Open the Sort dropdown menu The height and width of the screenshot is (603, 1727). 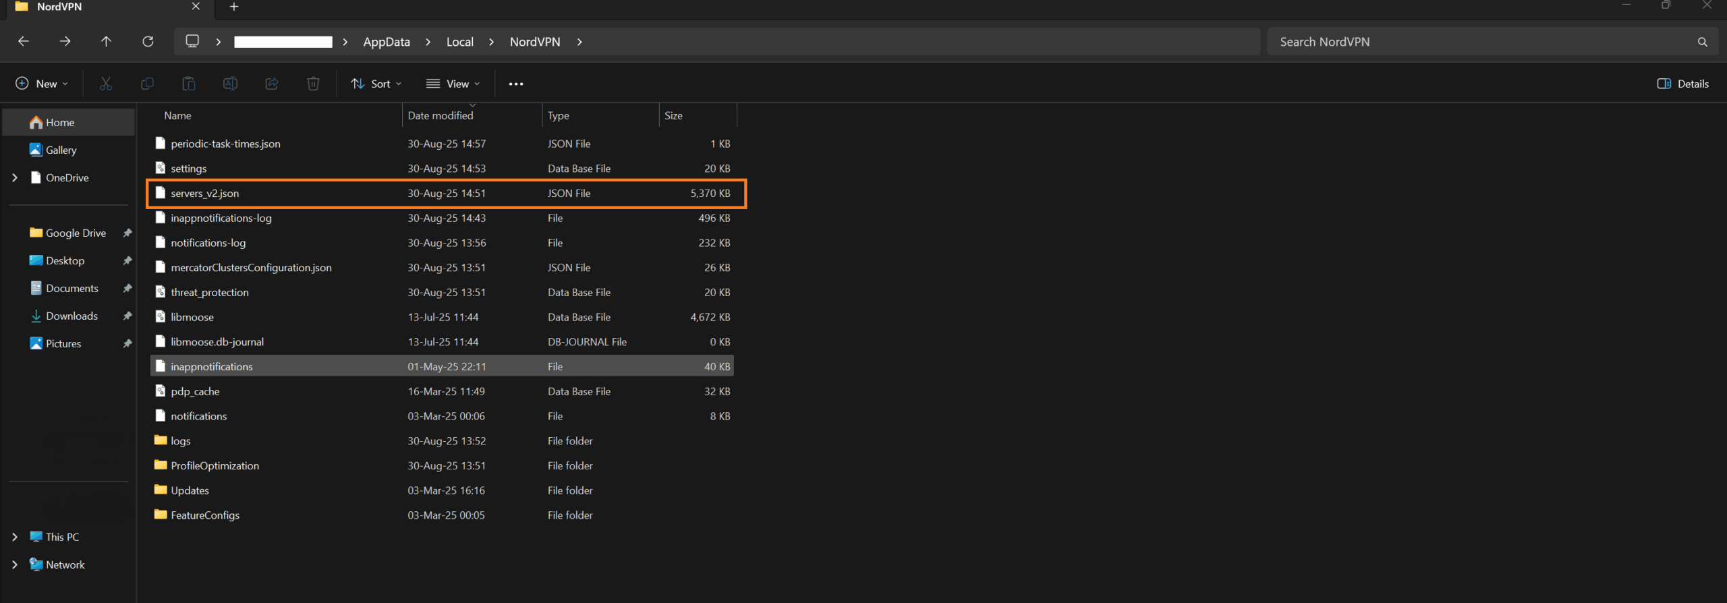tap(376, 84)
